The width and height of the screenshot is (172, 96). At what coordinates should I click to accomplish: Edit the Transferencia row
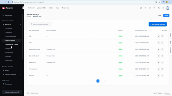(x=159, y=69)
